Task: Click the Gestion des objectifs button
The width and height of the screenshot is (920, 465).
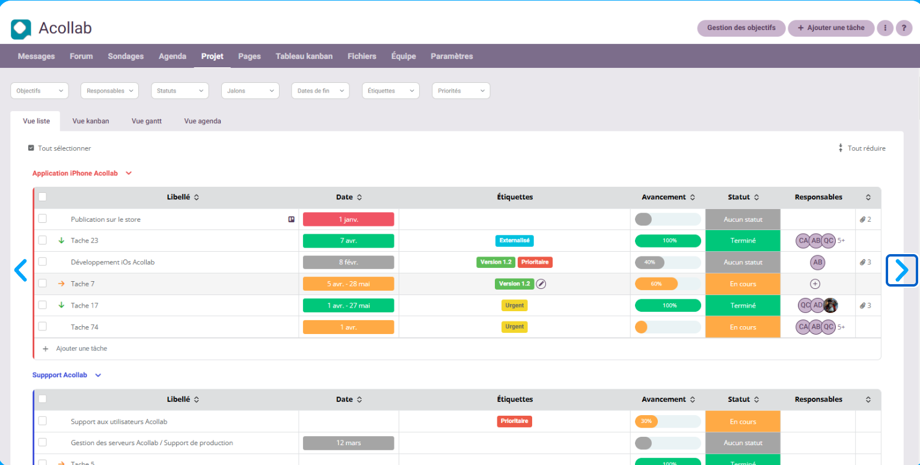Action: click(x=741, y=28)
